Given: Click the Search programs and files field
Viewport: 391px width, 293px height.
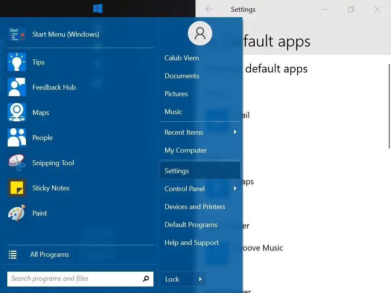Looking at the screenshot, I should tap(80, 279).
